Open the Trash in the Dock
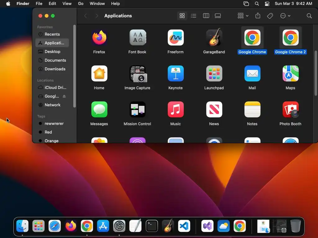This screenshot has height=238, width=318. coord(296,226)
